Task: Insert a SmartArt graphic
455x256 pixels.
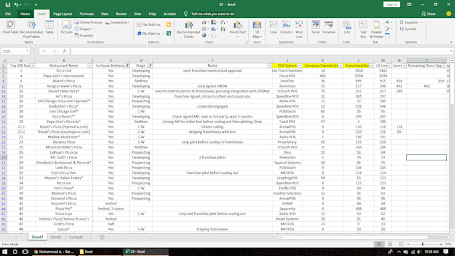Action: [x=84, y=35]
